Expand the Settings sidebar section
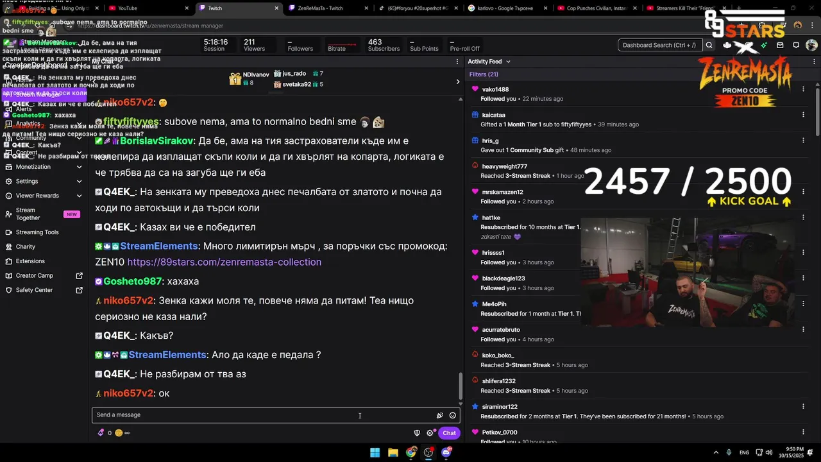Viewport: 821px width, 462px height. click(79, 182)
